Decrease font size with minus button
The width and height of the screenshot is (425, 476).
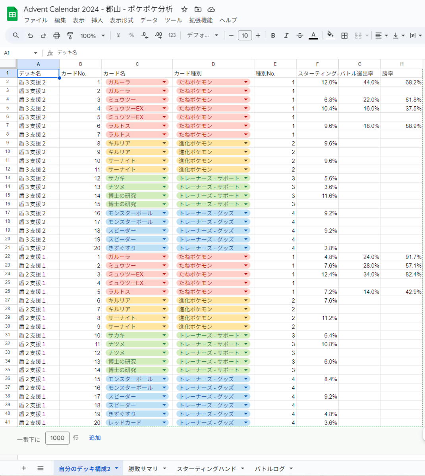click(231, 36)
